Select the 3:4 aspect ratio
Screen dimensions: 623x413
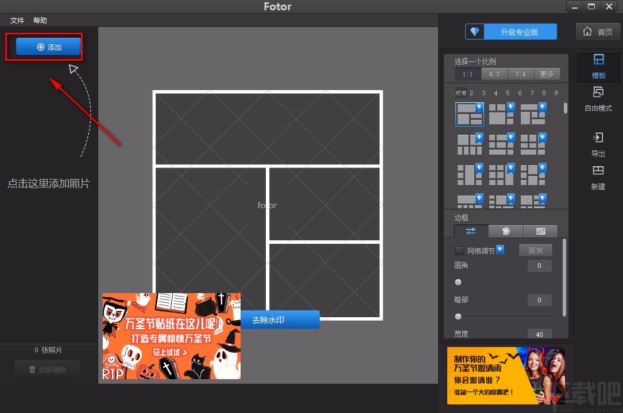click(x=520, y=74)
